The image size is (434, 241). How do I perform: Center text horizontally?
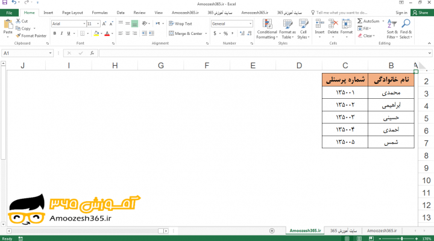coord(128,33)
